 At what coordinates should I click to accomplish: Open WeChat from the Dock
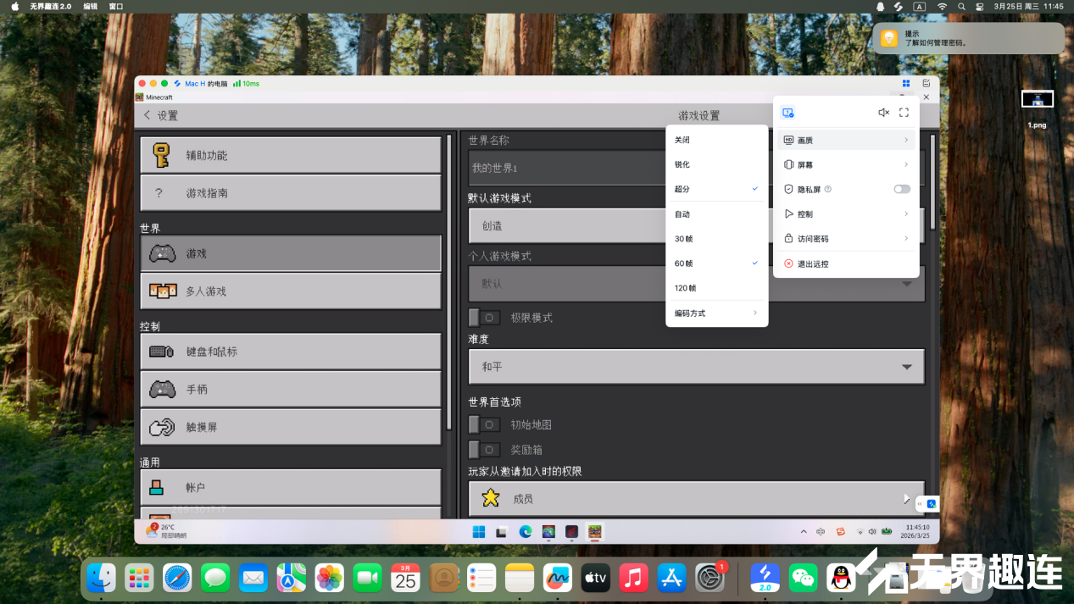pyautogui.click(x=803, y=578)
